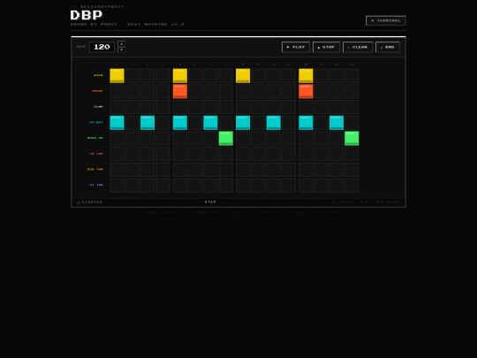The width and height of the screenshot is (477, 358).
Task: Click step number 13 column header
Action: coord(306,65)
